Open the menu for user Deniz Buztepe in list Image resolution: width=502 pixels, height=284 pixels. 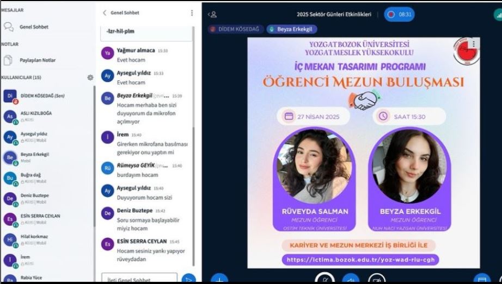pyautogui.click(x=48, y=198)
